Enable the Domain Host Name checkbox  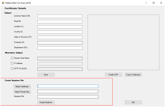12,58
